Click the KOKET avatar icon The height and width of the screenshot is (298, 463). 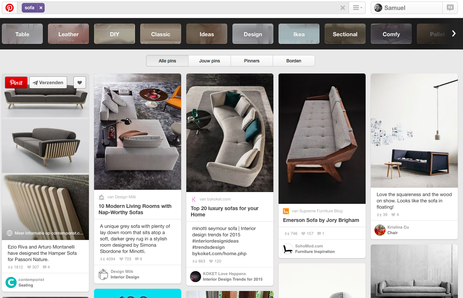[196, 277]
